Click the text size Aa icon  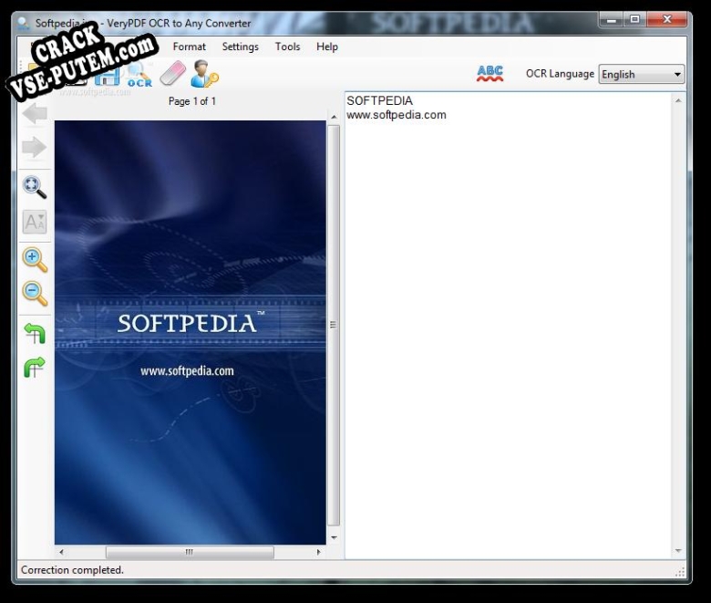35,222
